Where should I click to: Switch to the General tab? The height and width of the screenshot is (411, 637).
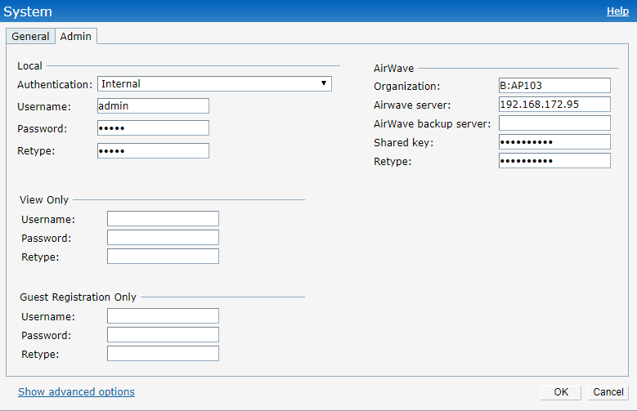(x=30, y=36)
